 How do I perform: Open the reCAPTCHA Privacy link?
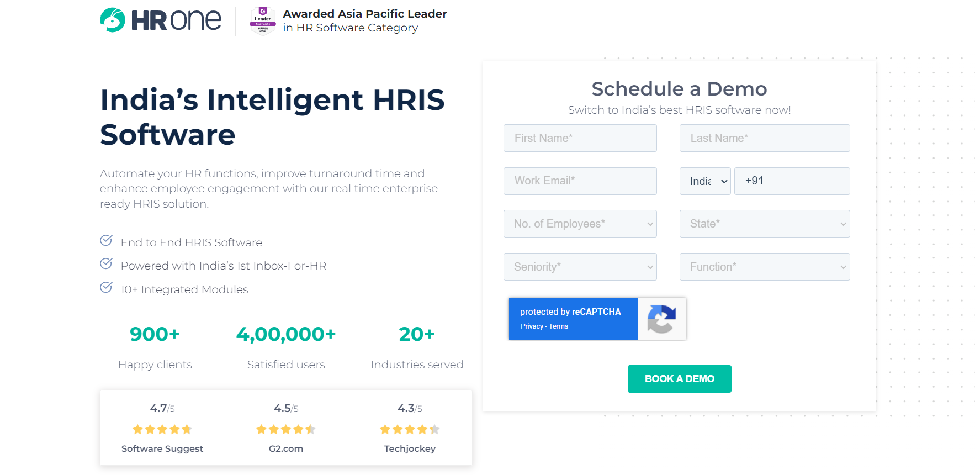click(x=532, y=326)
